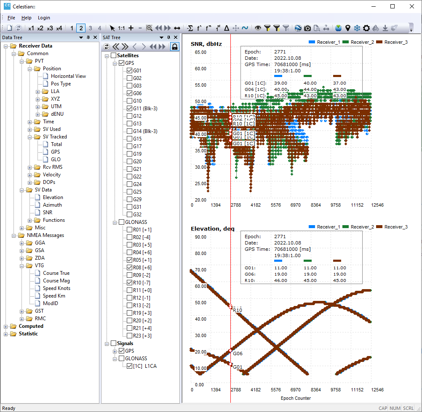Collapse the GLONASS satellites group
The width and height of the screenshot is (422, 412).
pos(115,222)
